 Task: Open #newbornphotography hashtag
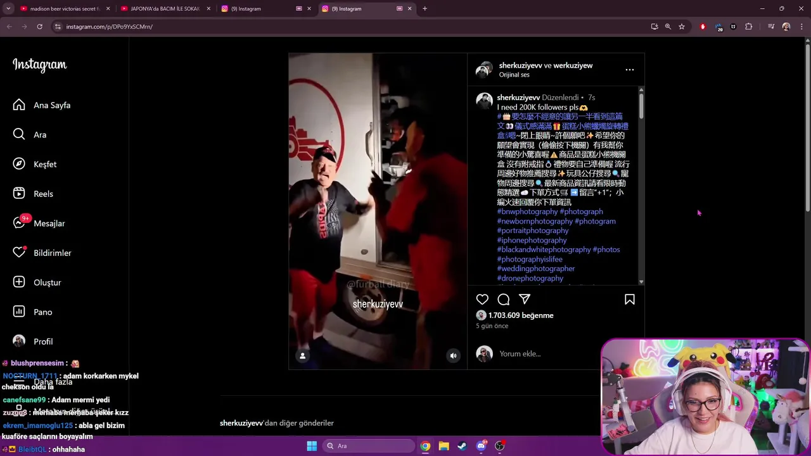(535, 221)
